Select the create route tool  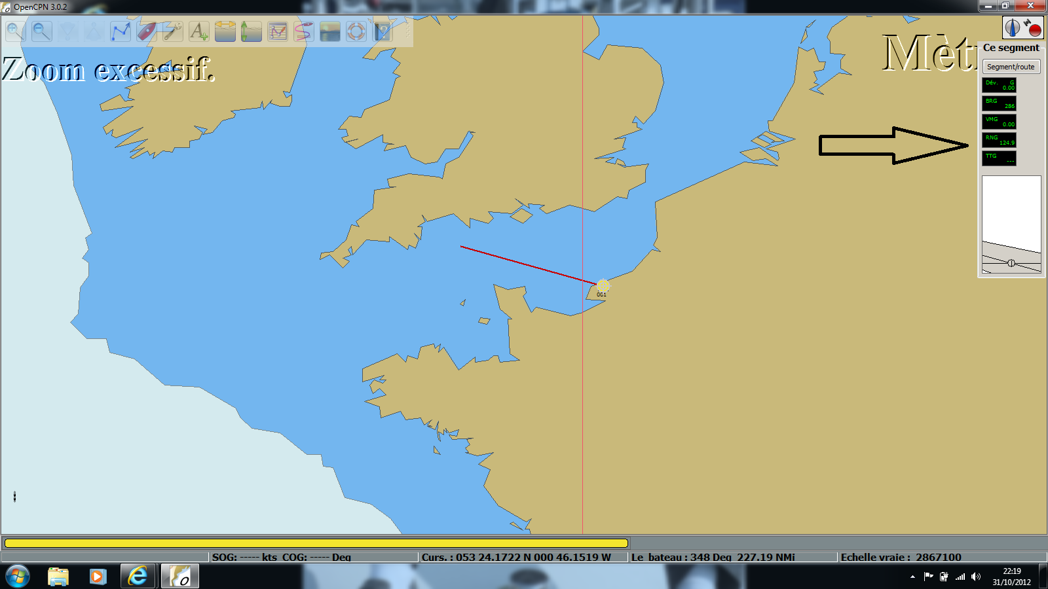click(x=121, y=31)
